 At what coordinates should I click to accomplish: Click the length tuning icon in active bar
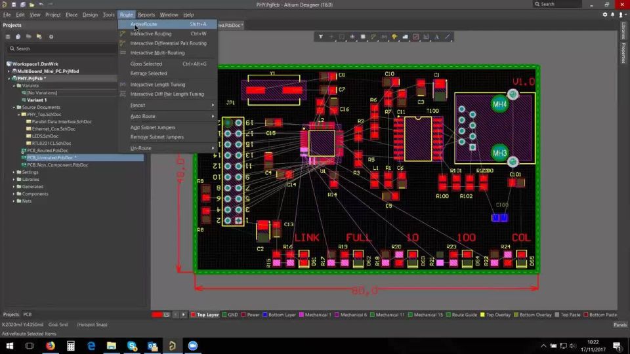pyautogui.click(x=384, y=37)
